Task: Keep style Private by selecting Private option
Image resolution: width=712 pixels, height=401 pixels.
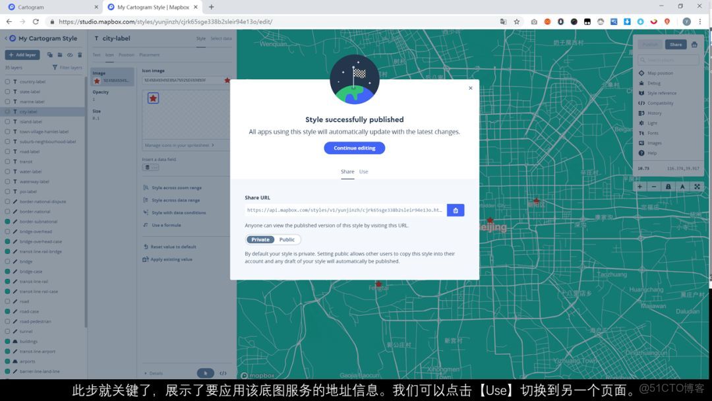Action: coord(260,239)
